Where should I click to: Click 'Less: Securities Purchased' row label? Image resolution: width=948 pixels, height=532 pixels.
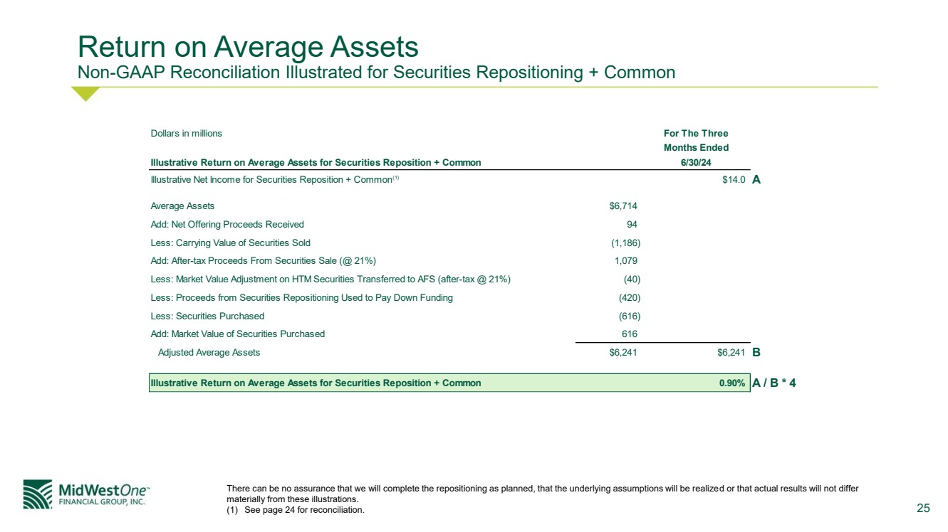pyautogui.click(x=207, y=316)
